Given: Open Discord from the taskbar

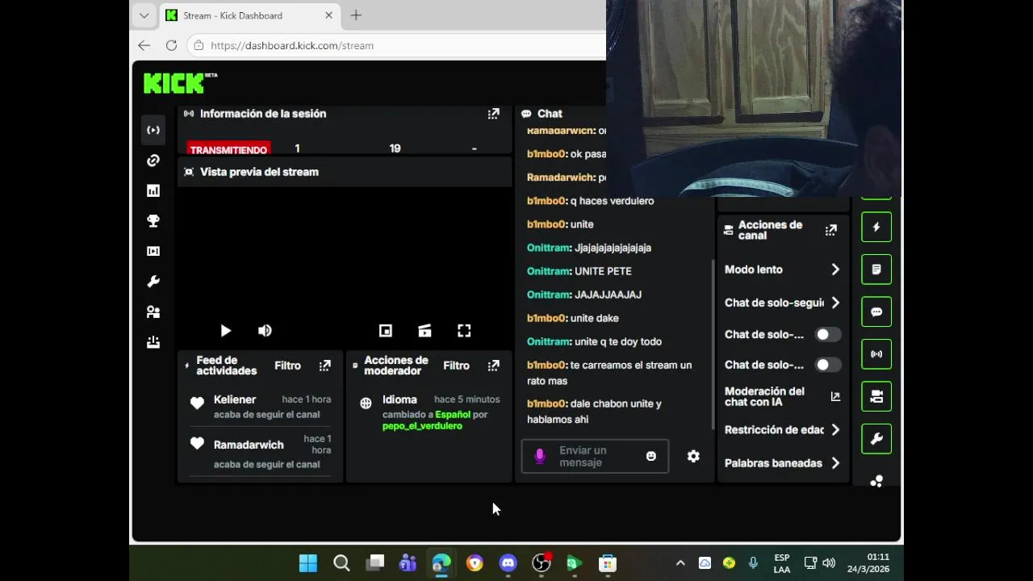Looking at the screenshot, I should [508, 563].
